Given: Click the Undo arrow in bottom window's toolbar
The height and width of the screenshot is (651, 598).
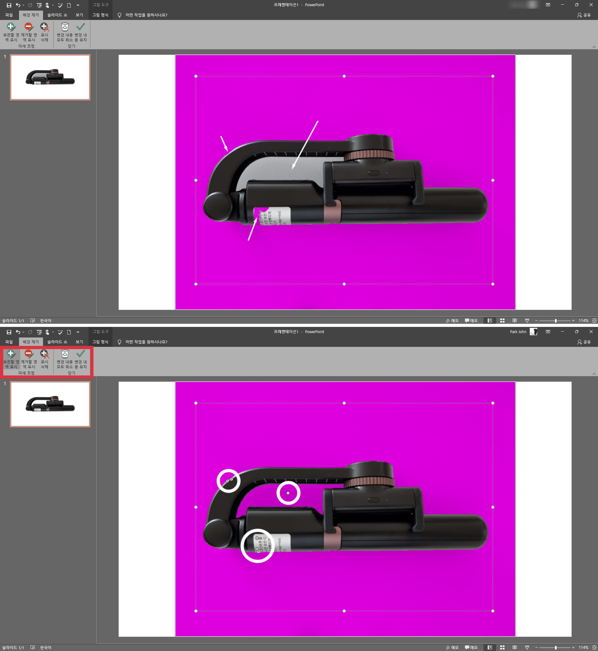Looking at the screenshot, I should 18,332.
